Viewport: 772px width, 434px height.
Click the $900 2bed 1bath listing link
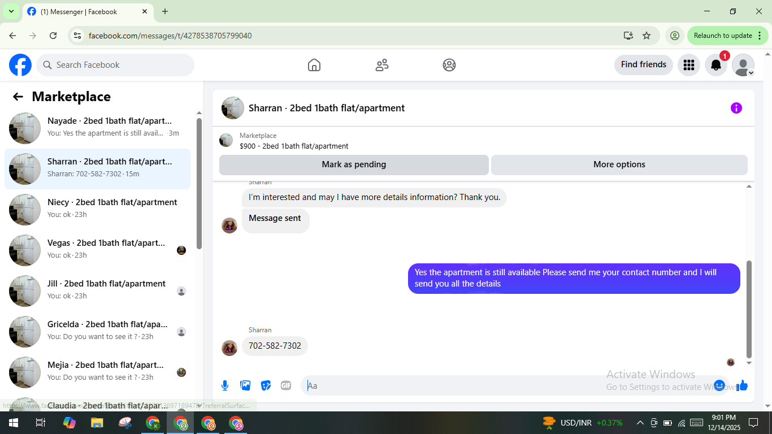point(294,146)
